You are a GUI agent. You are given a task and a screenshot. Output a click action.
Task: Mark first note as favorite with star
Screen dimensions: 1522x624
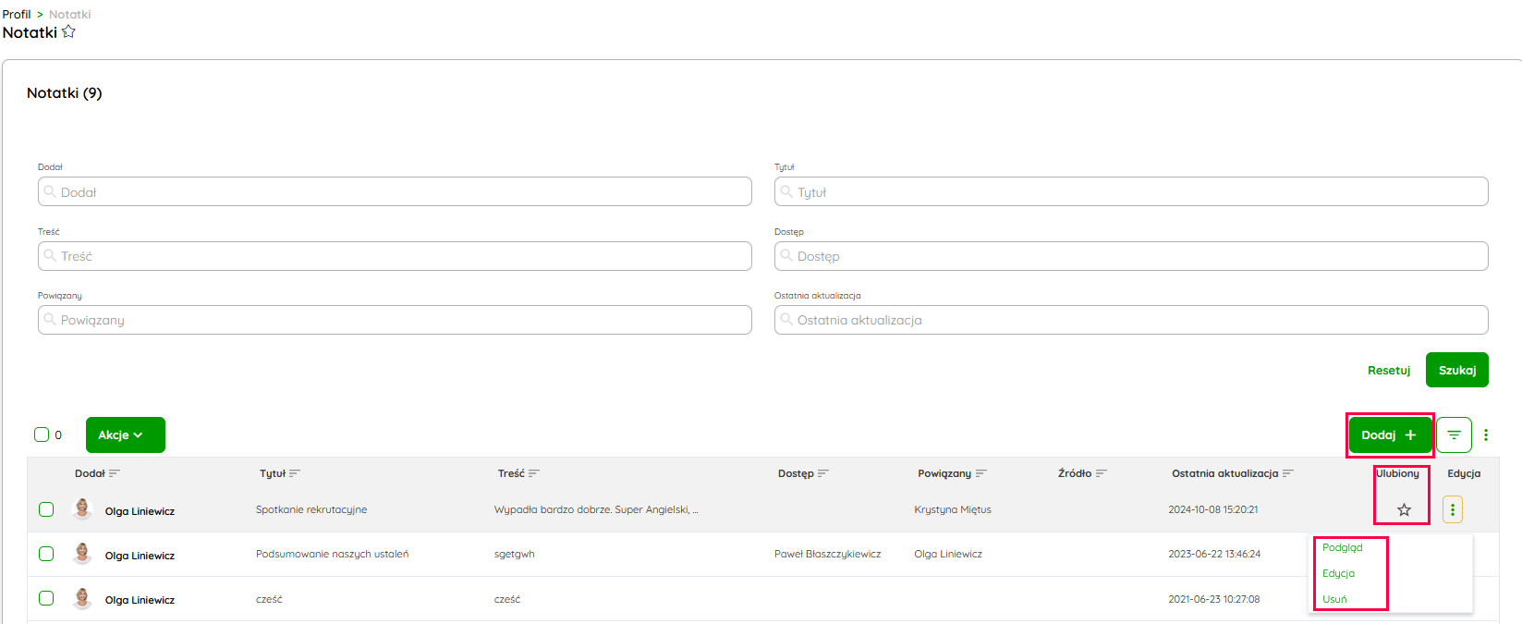click(x=1404, y=509)
